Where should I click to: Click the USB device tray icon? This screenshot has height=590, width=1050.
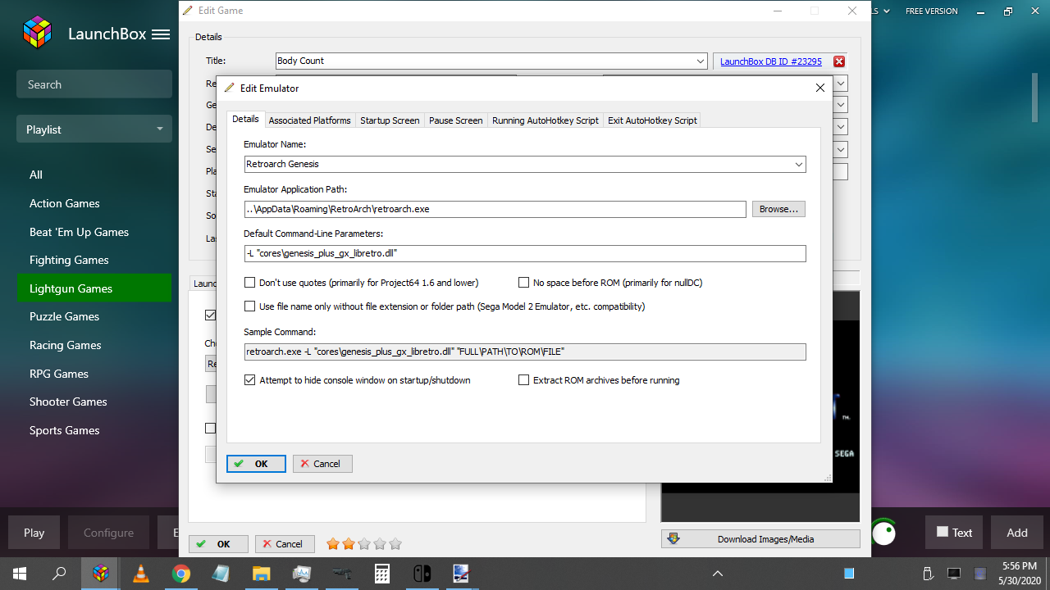[x=928, y=574]
